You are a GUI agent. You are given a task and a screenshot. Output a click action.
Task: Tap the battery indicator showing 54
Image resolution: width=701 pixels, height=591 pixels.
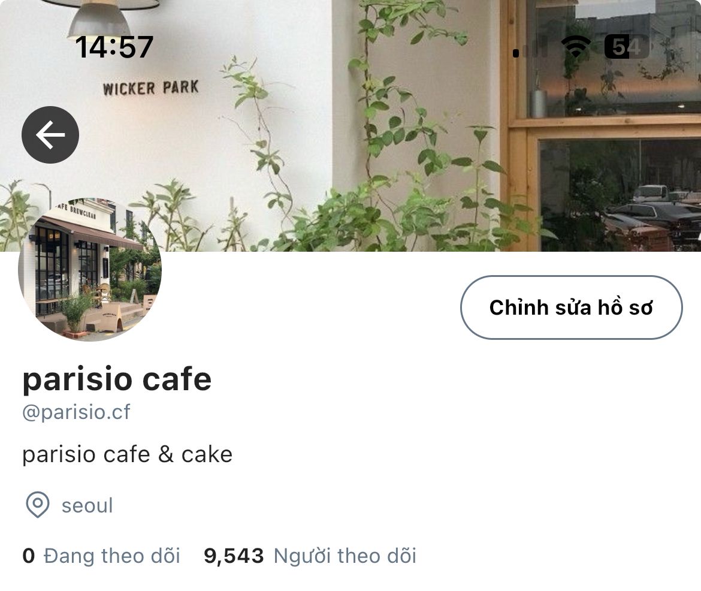pyautogui.click(x=626, y=47)
